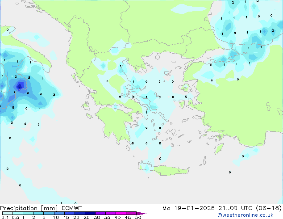283x219 pixels.
Task: Select the 2–5 mm legend color box
Action: coord(38,213)
